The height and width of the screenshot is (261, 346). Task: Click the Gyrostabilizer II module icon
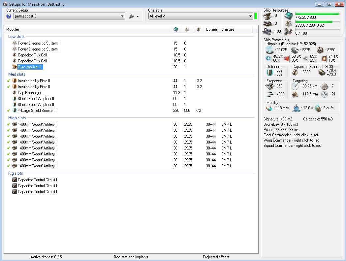(x=14, y=67)
